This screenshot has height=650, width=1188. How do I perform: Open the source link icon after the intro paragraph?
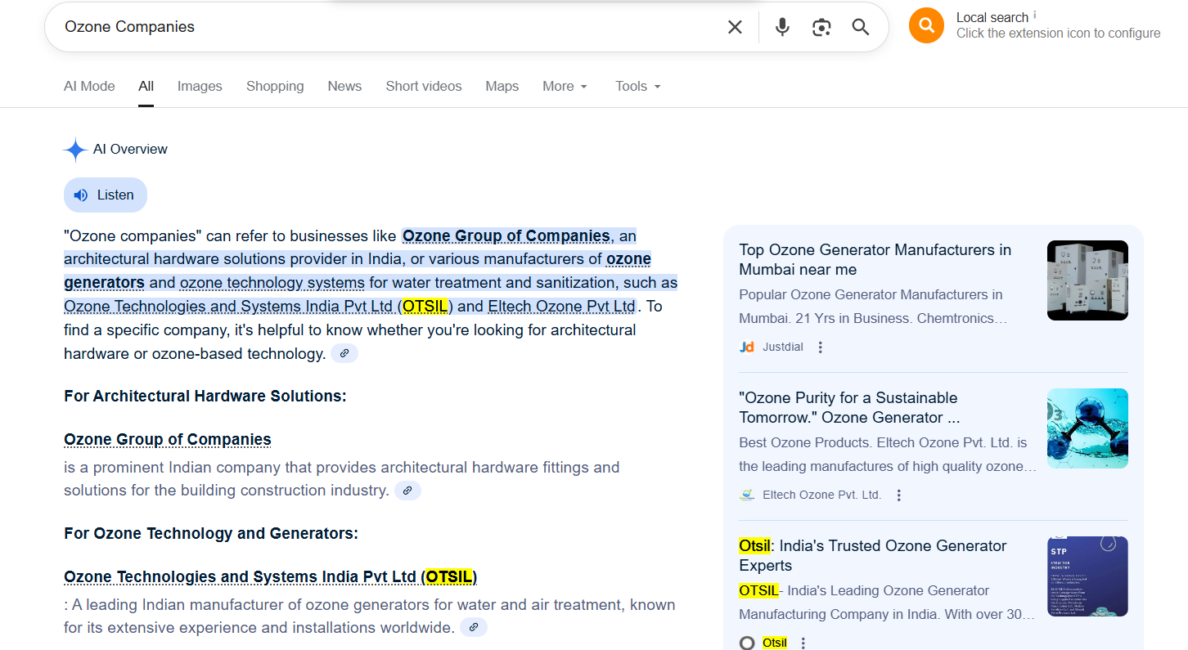(x=344, y=353)
